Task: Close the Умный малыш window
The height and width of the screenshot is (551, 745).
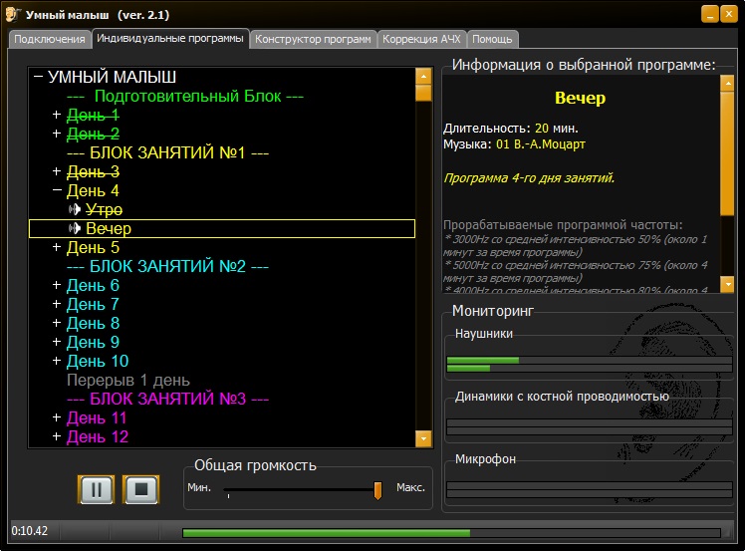Action: pos(729,14)
